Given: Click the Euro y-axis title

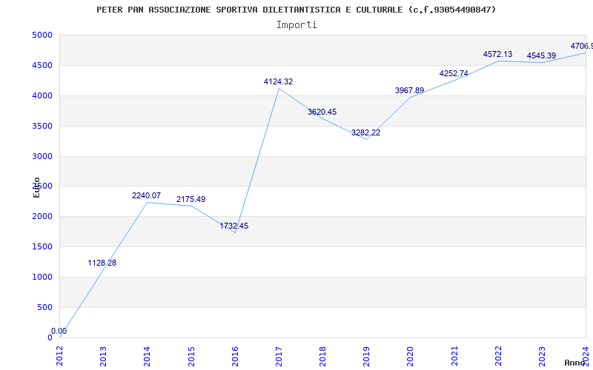Looking at the screenshot, I should 36,188.
